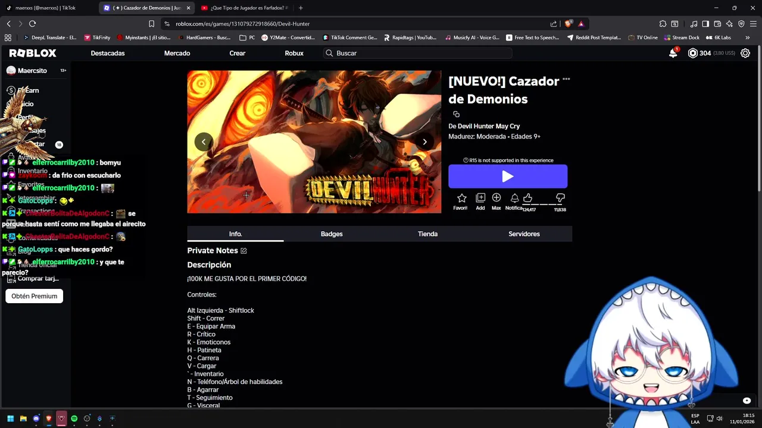Open Windows Start menu
This screenshot has height=428, width=762.
(x=10, y=418)
